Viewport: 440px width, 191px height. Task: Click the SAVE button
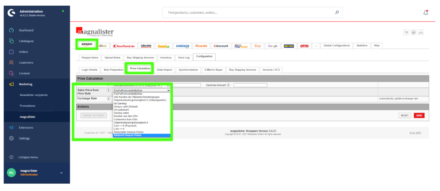click(419, 116)
